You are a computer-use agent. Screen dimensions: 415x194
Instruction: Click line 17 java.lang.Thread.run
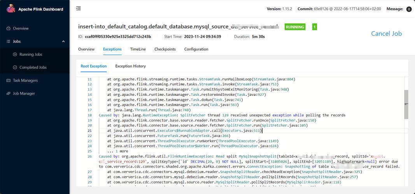pyautogui.click(x=149, y=110)
